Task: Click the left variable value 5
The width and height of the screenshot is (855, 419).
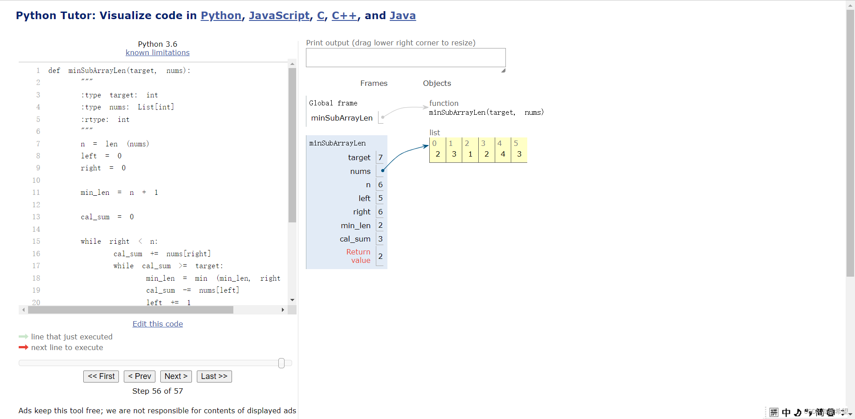Action: click(380, 198)
